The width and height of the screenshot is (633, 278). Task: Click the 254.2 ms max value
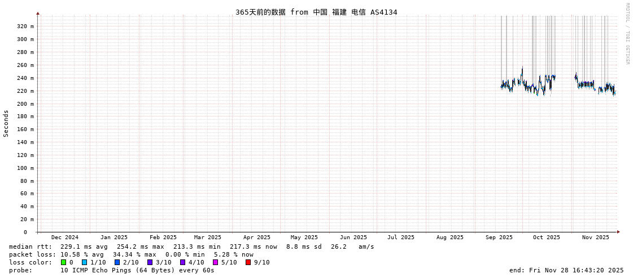141,246
